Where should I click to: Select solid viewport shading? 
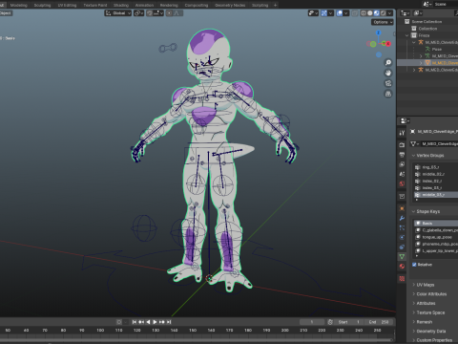coord(370,13)
